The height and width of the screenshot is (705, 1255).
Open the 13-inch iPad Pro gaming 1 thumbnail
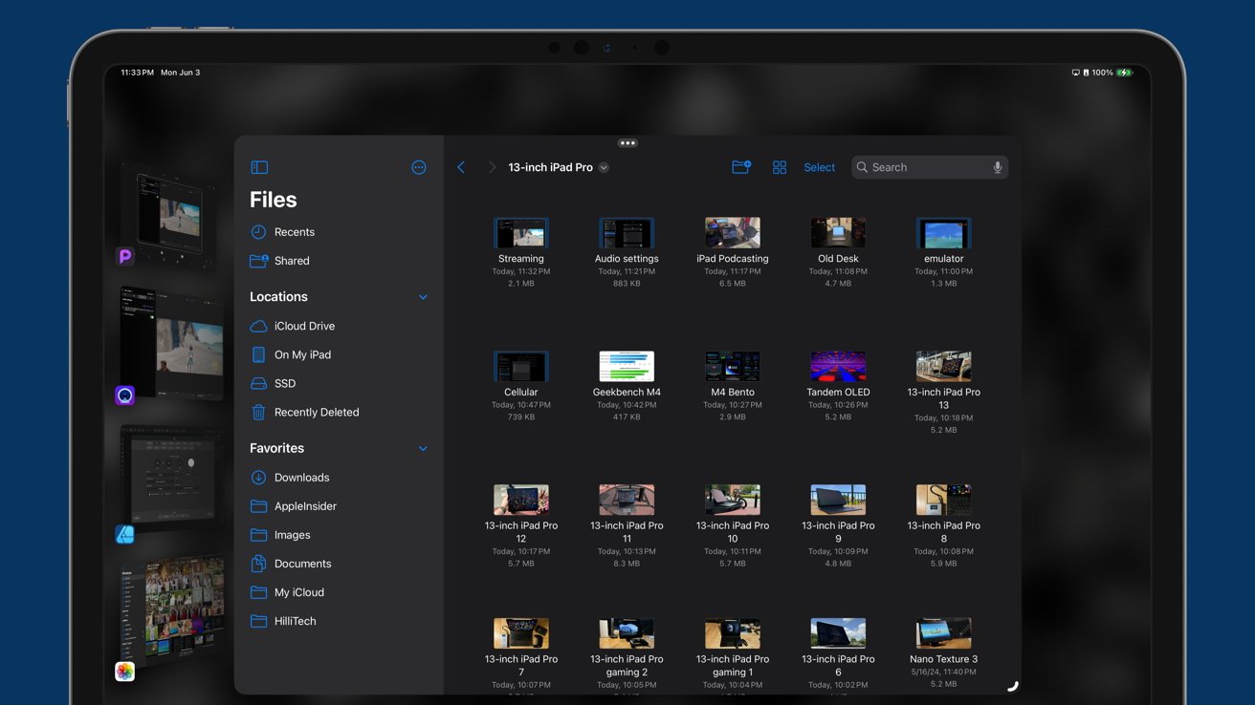click(x=733, y=633)
